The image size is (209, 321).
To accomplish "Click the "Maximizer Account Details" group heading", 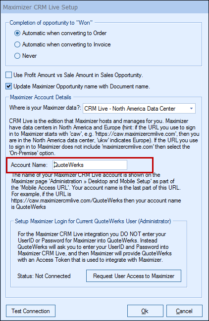I will 41,97.
